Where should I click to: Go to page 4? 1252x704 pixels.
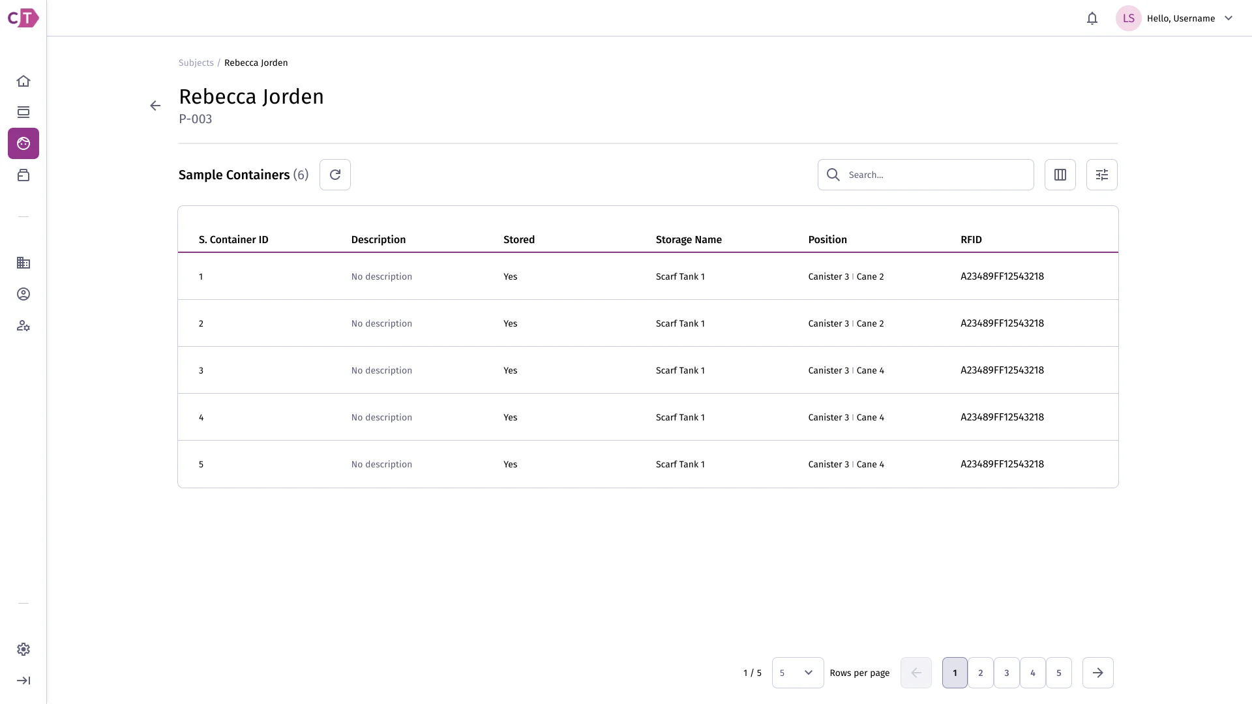pos(1033,673)
